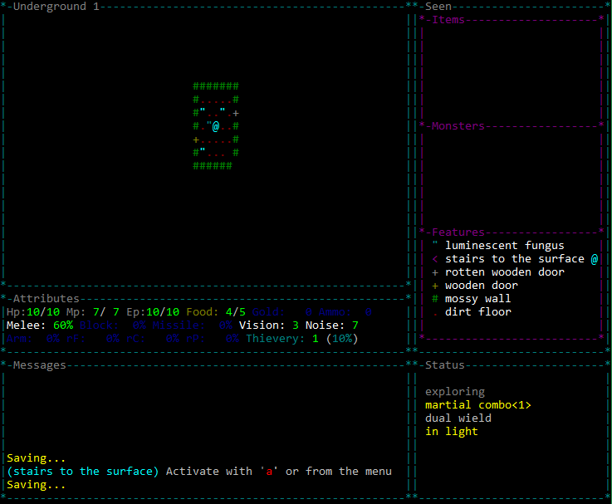
Task: Click the Missile 0% stat
Action: [x=193, y=325]
